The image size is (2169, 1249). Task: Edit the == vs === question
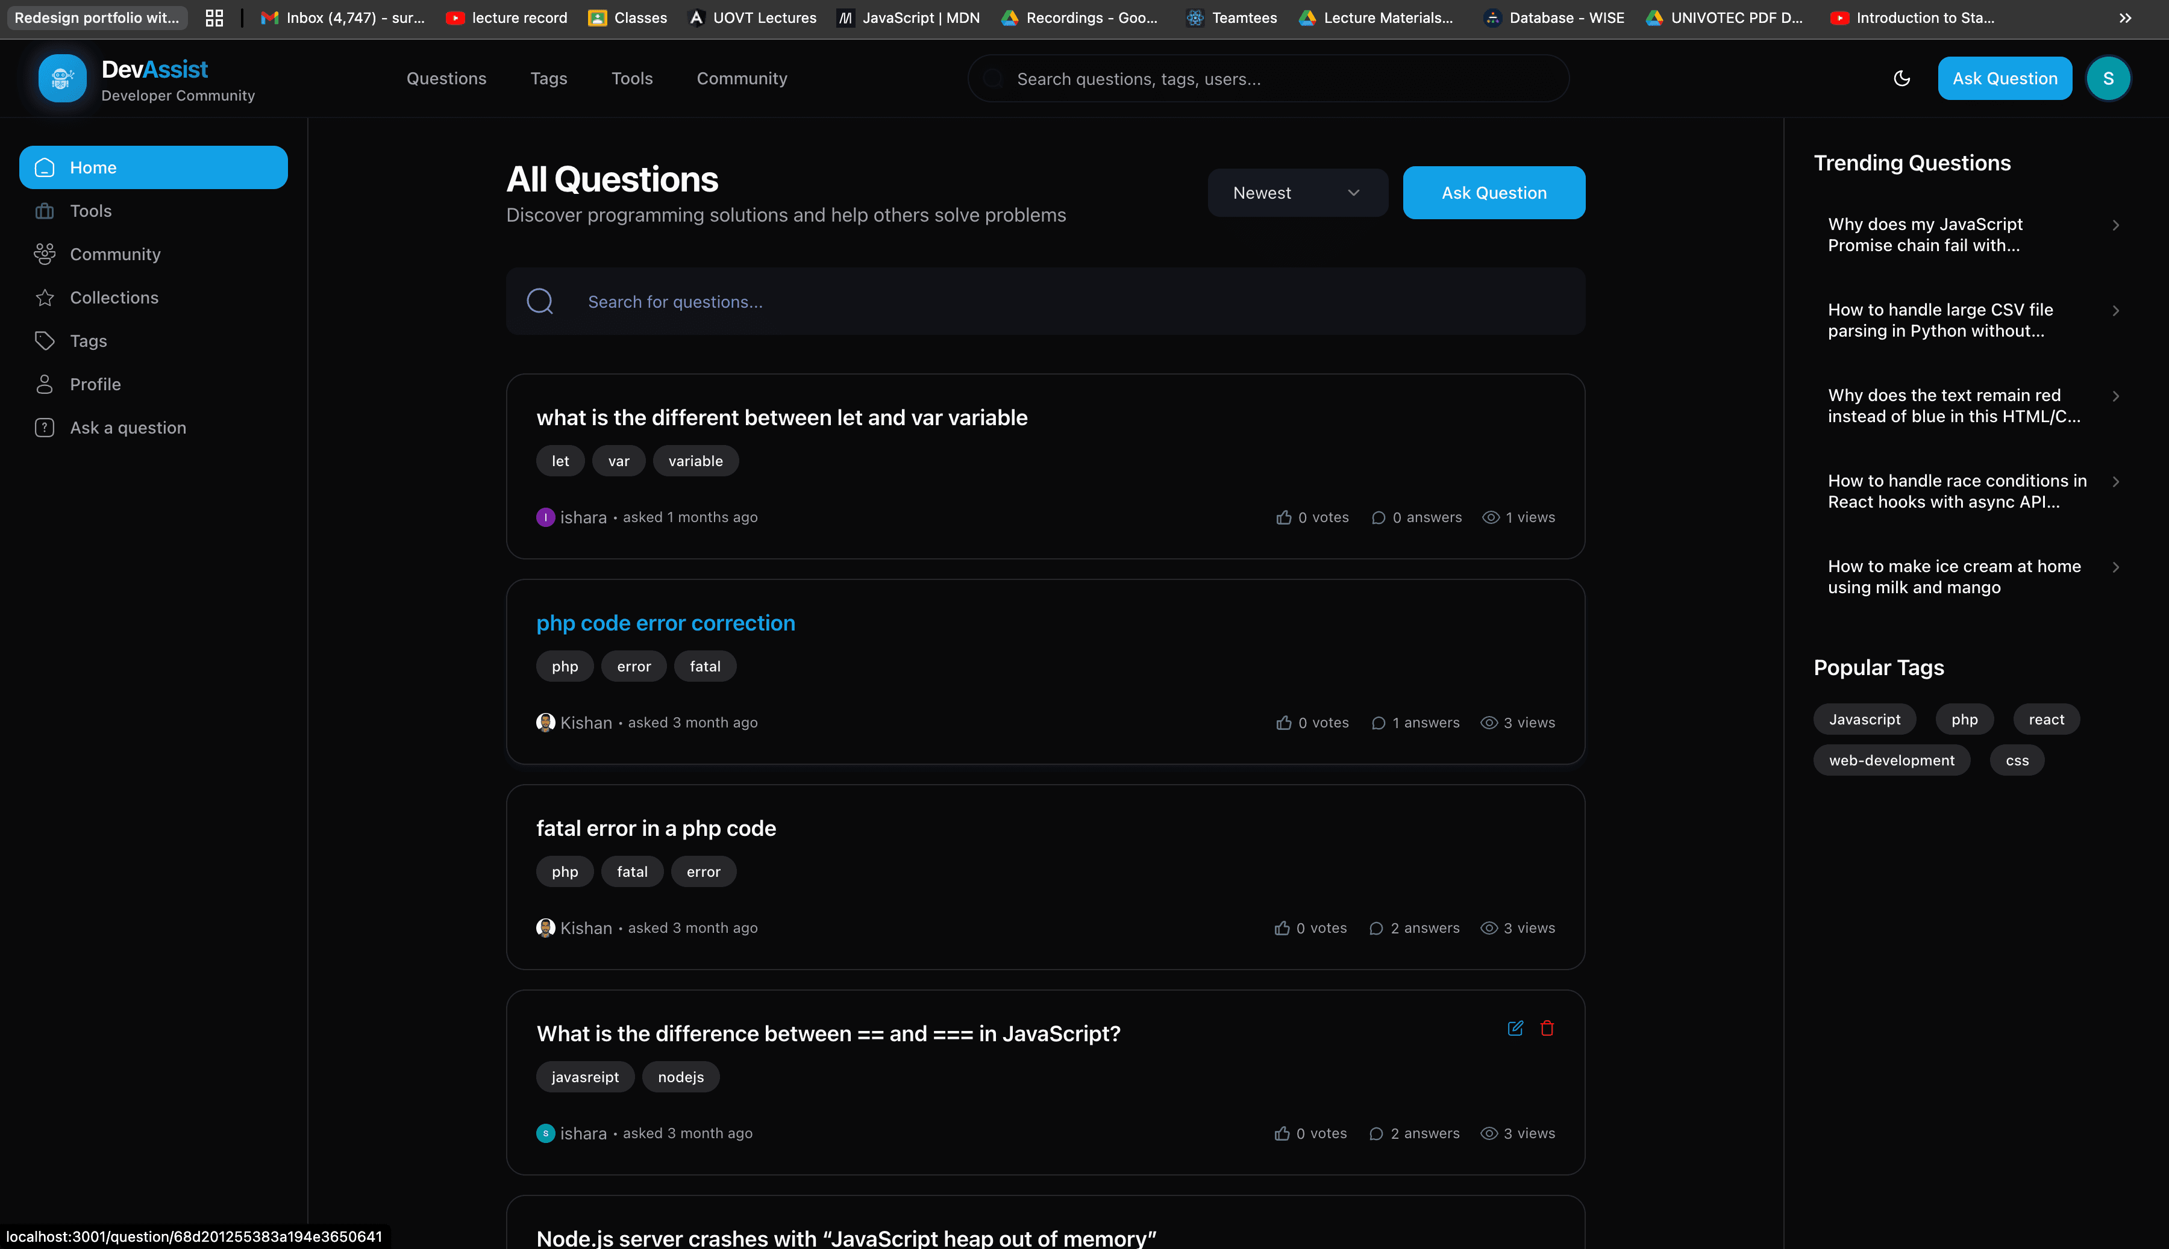click(1515, 1029)
